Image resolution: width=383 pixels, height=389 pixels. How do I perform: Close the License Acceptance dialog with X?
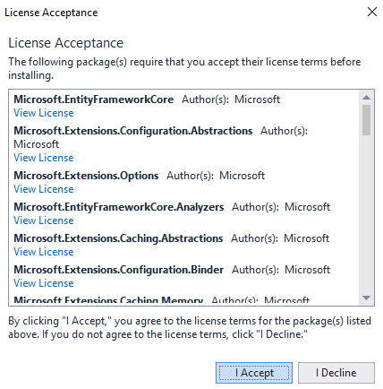tap(372, 12)
